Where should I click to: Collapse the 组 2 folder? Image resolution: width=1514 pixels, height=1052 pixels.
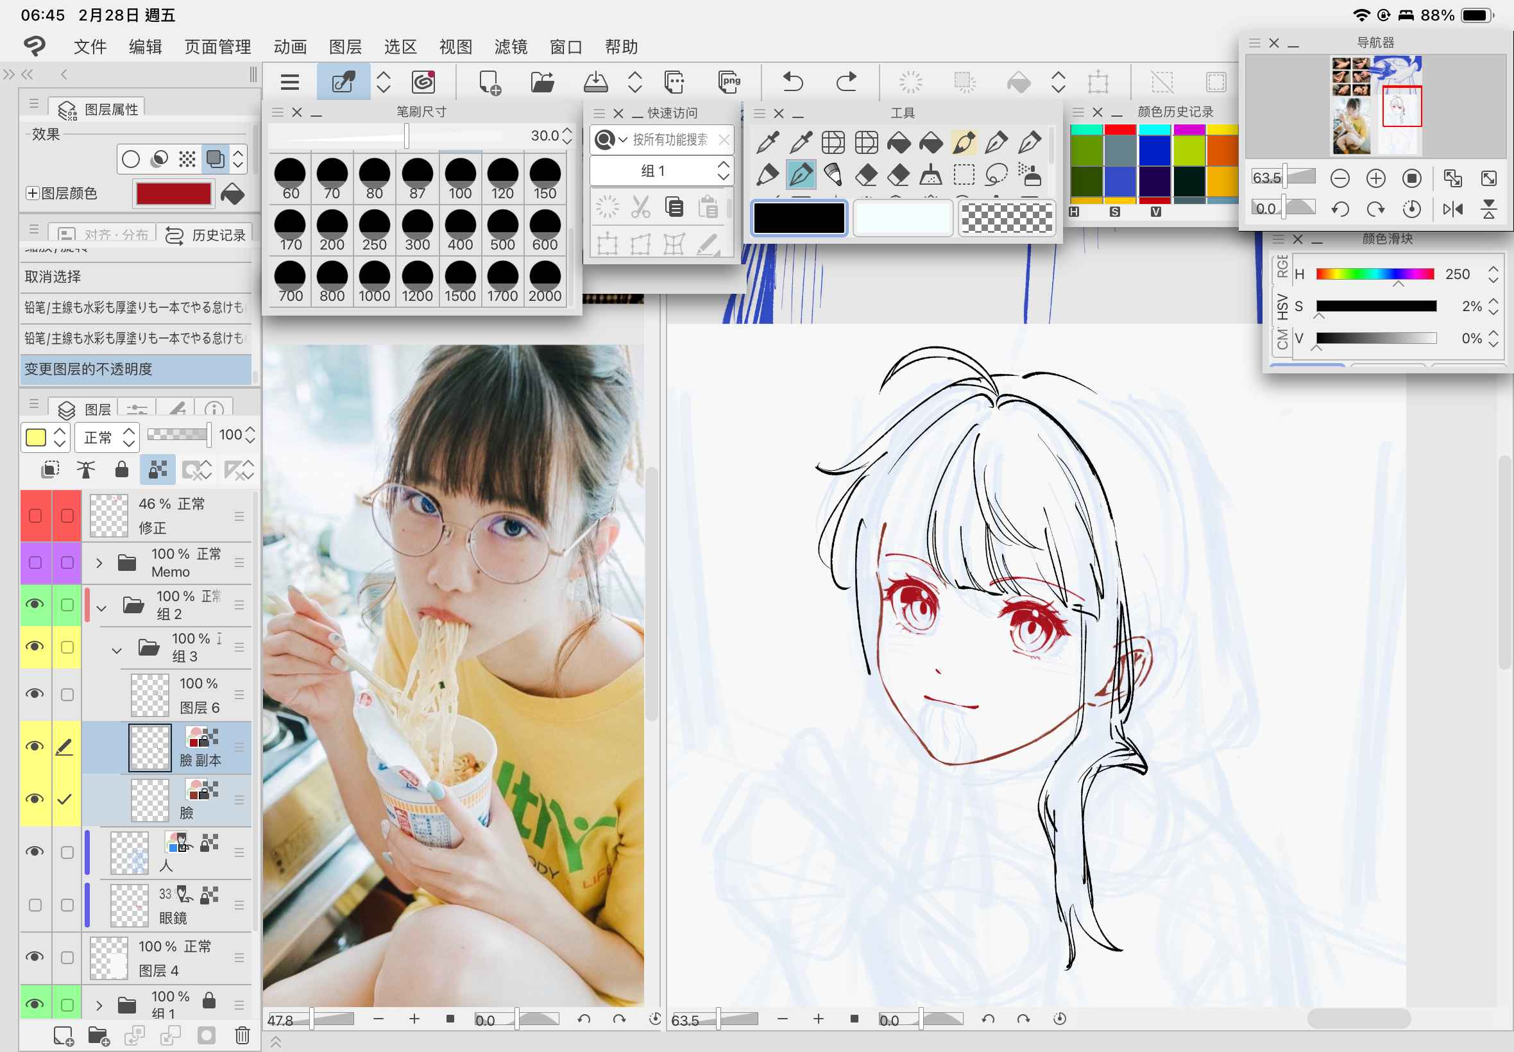coord(101,607)
